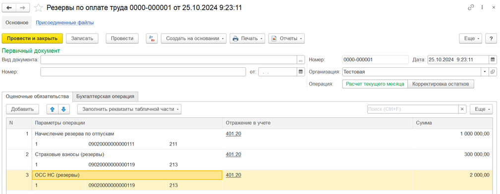Focus the Вид документа input field
Screen dimensions: 500x194
pos(168,59)
